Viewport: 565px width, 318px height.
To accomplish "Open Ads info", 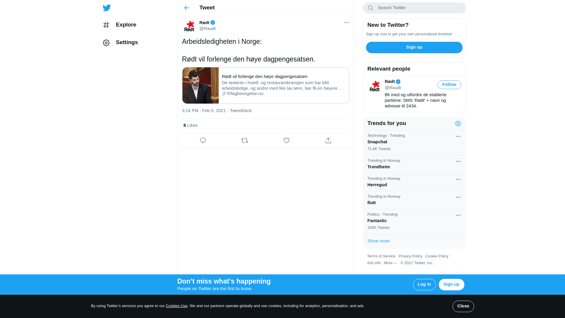I will coord(374,263).
